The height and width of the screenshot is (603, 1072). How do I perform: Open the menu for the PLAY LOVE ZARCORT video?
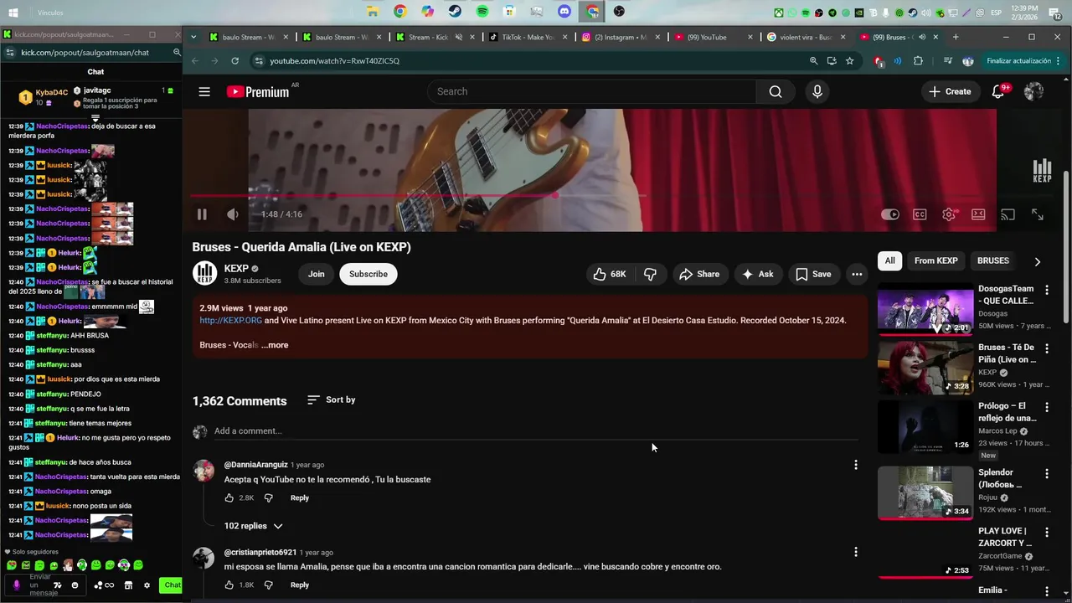point(1046,533)
